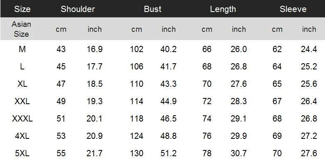
Task: Click the 4XL size row label
Action: (x=22, y=136)
